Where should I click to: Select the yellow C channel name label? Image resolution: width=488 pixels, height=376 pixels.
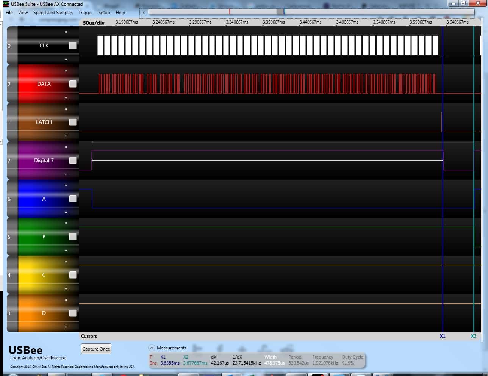44,275
